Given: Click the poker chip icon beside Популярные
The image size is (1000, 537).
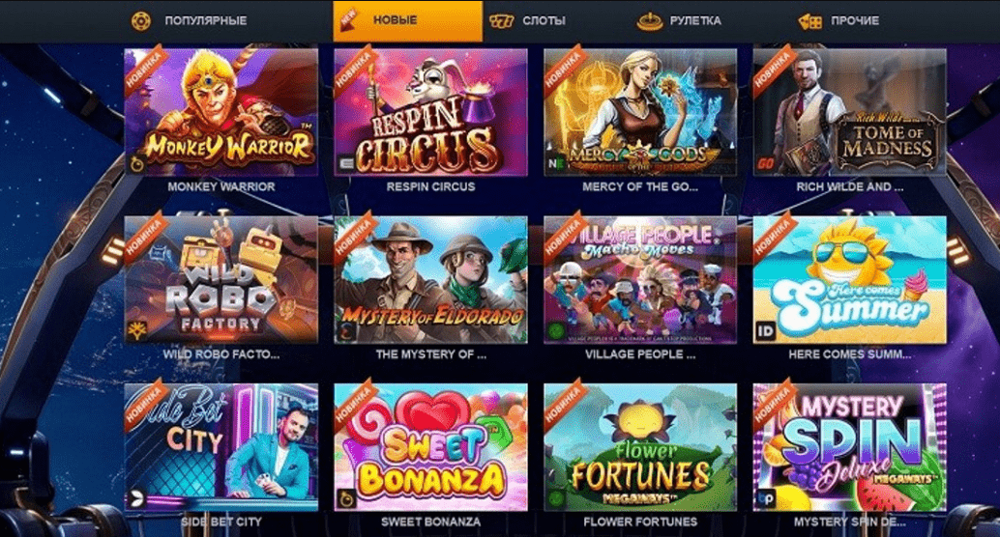Looking at the screenshot, I should 141,21.
